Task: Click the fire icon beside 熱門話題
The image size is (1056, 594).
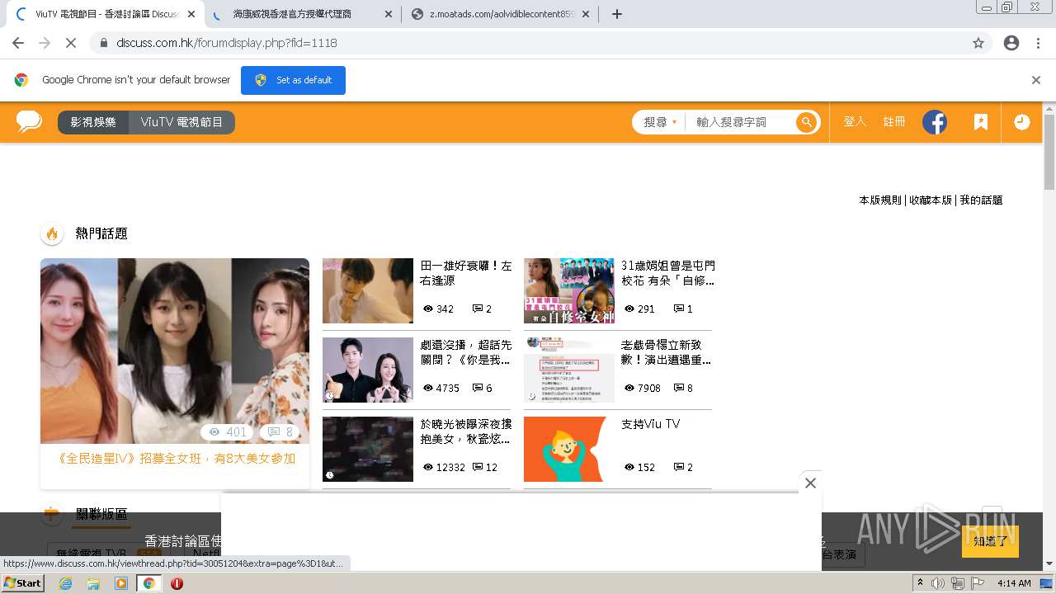Action: (x=52, y=234)
